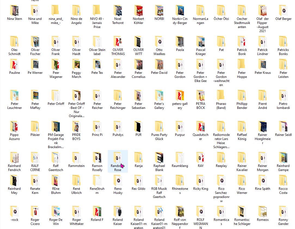The image size is (295, 229).
Task: Select the Norbert Köhler folder icon
Action: [139, 11]
